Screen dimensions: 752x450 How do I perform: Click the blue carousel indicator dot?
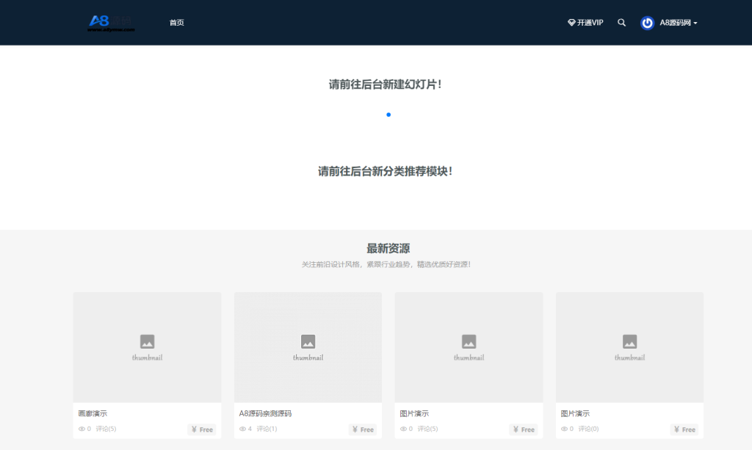pos(388,115)
